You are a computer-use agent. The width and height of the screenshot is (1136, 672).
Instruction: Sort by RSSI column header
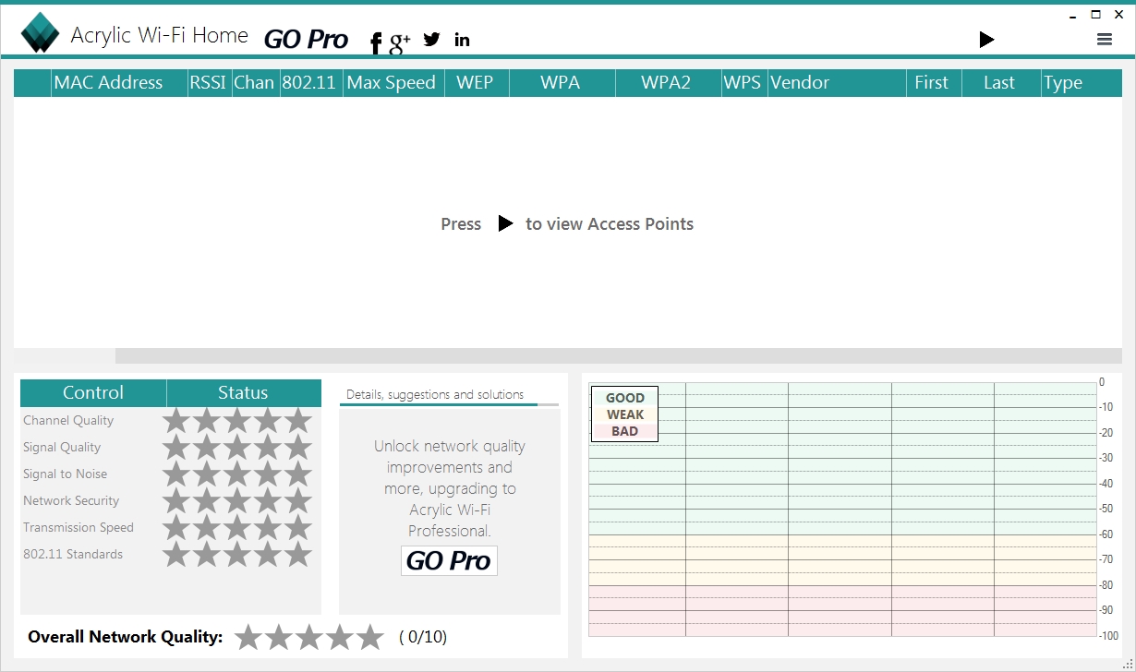click(x=208, y=82)
